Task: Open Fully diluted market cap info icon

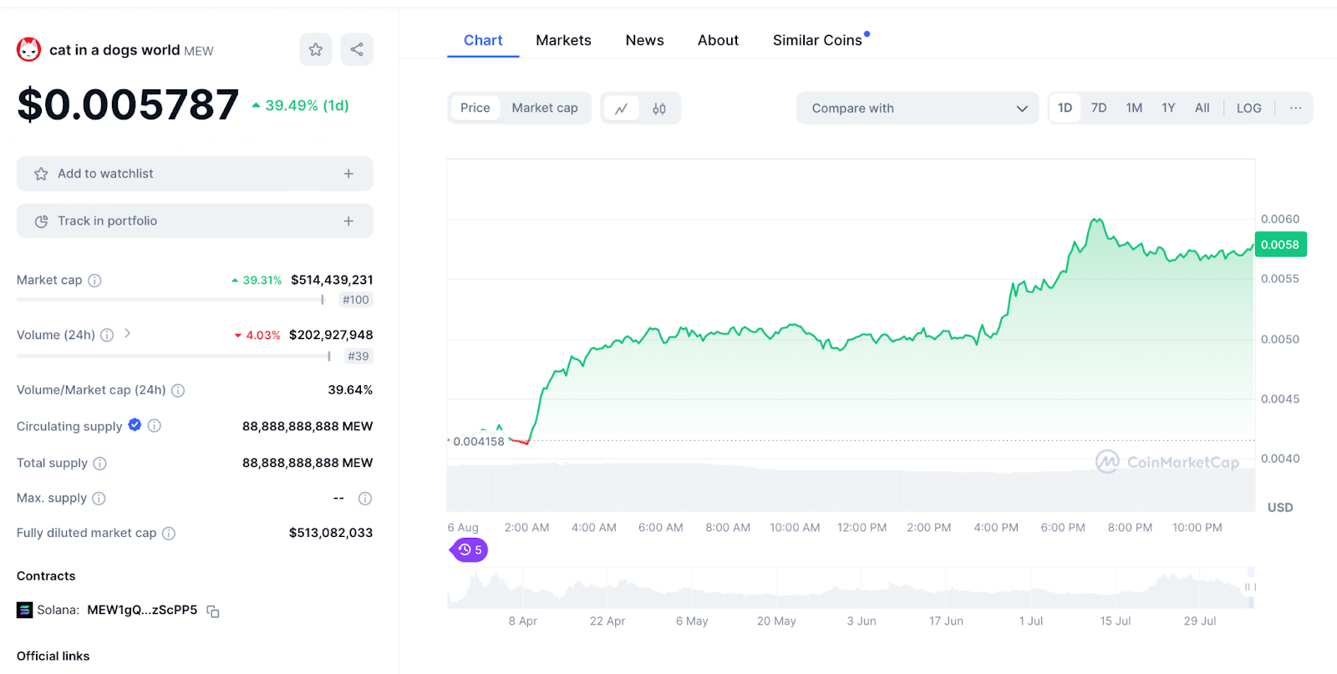Action: pos(169,534)
